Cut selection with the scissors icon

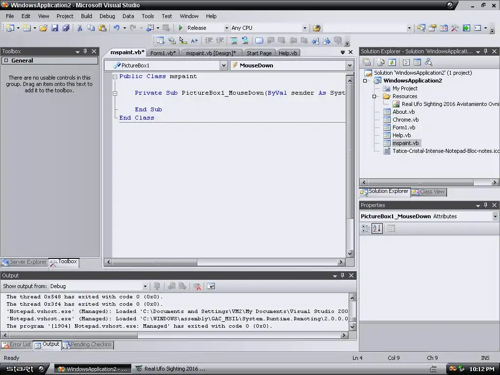(80, 28)
